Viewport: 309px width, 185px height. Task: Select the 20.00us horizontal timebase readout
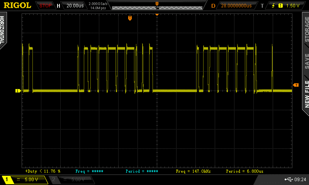pos(74,6)
